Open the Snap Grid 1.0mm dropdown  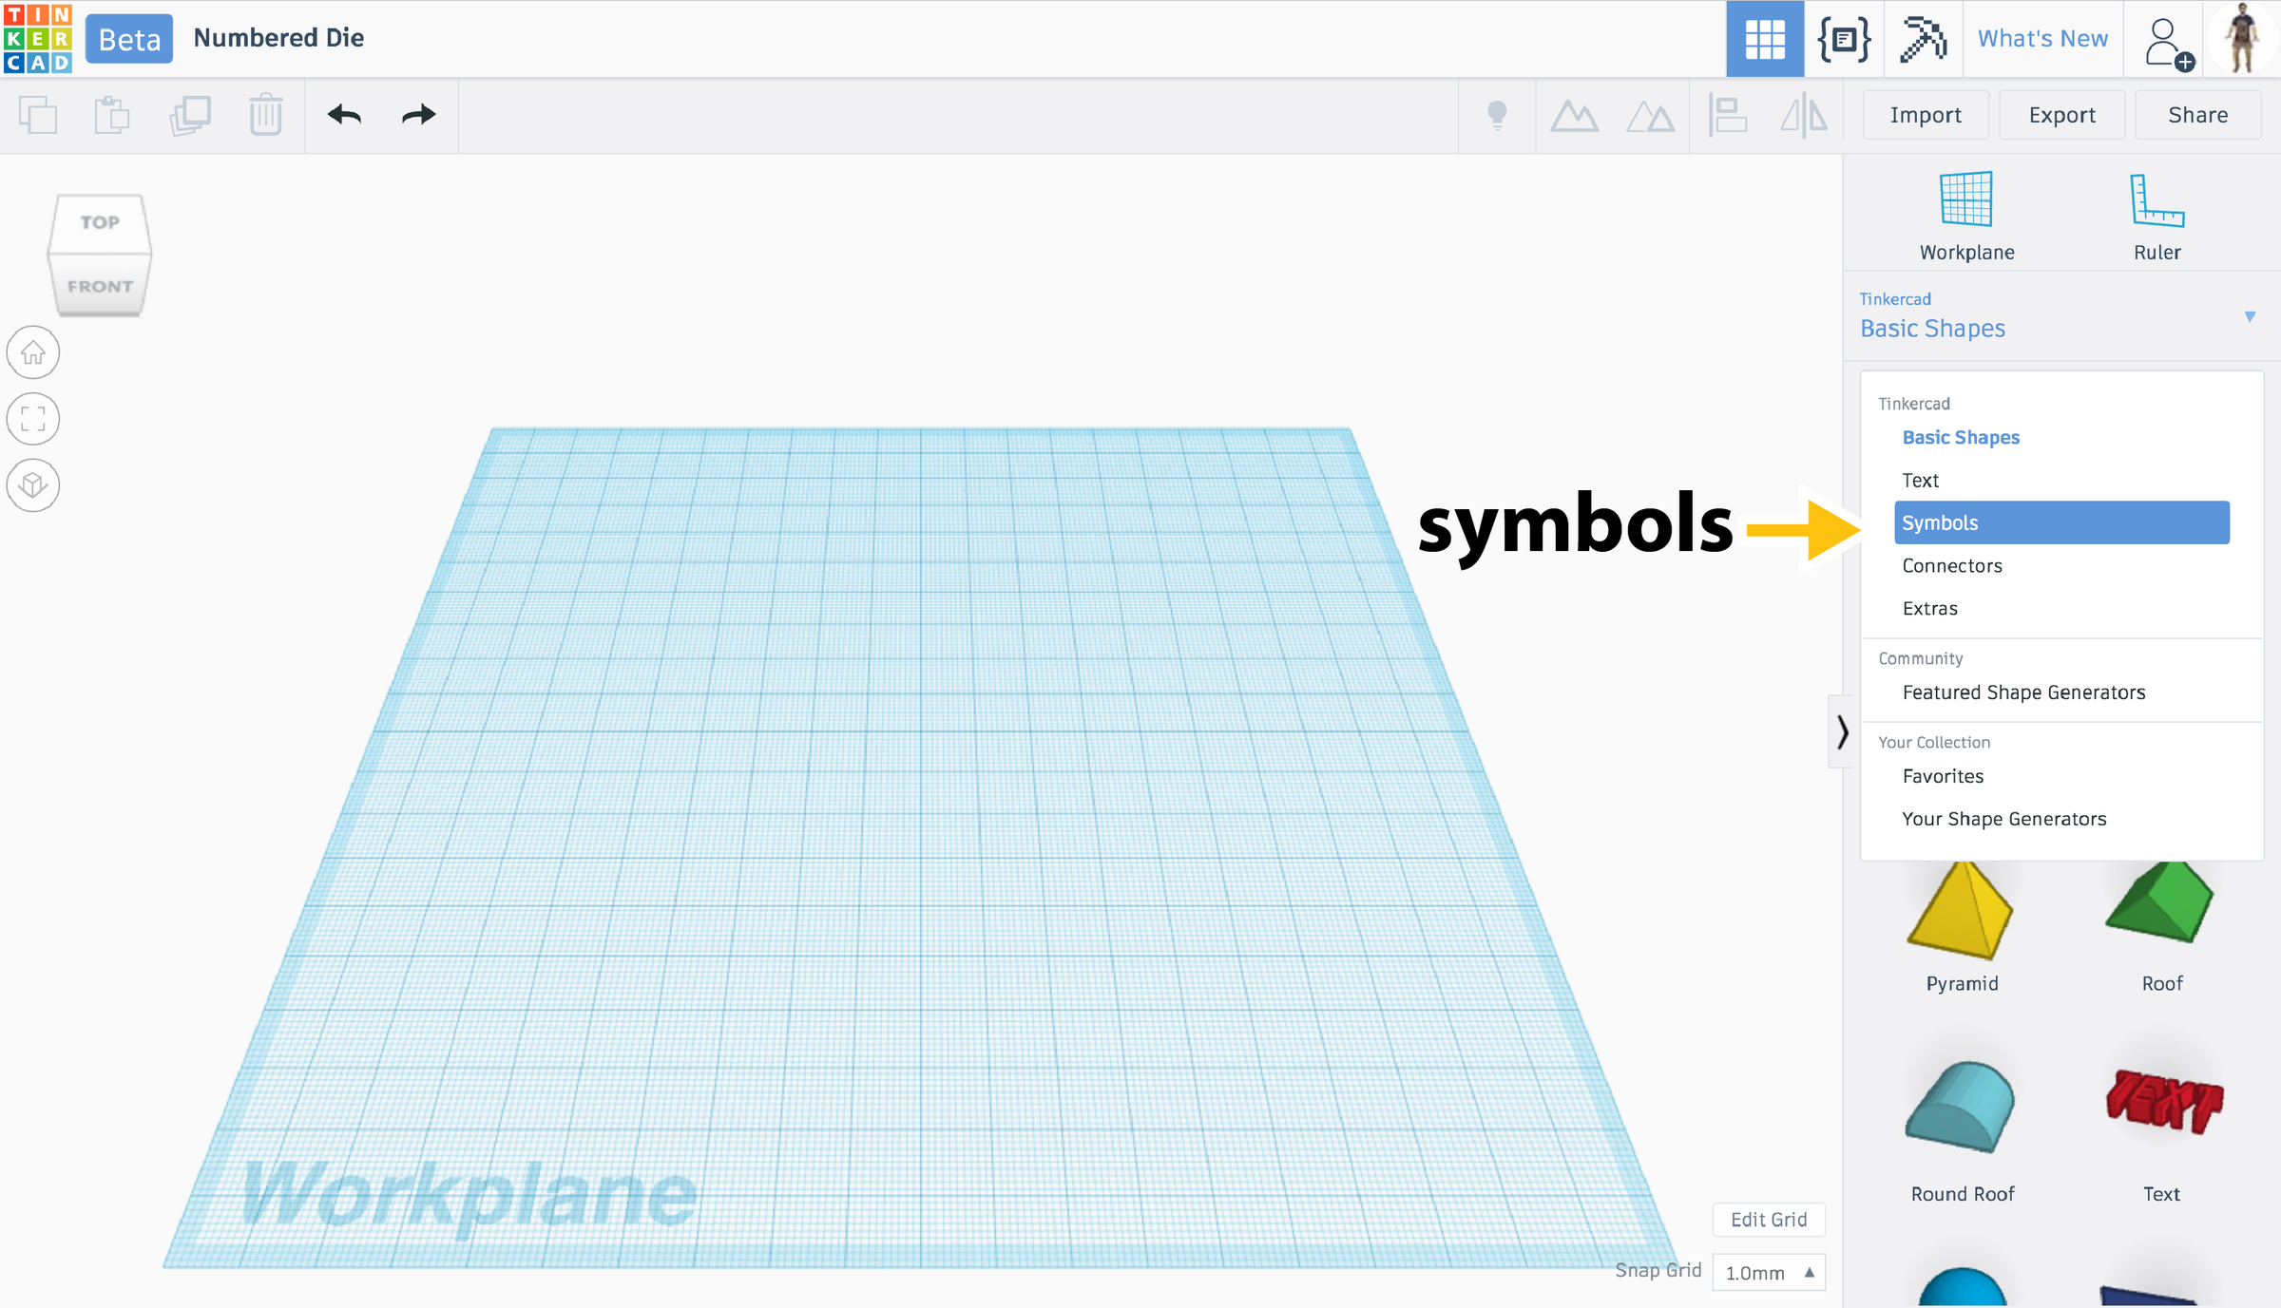coord(1769,1273)
